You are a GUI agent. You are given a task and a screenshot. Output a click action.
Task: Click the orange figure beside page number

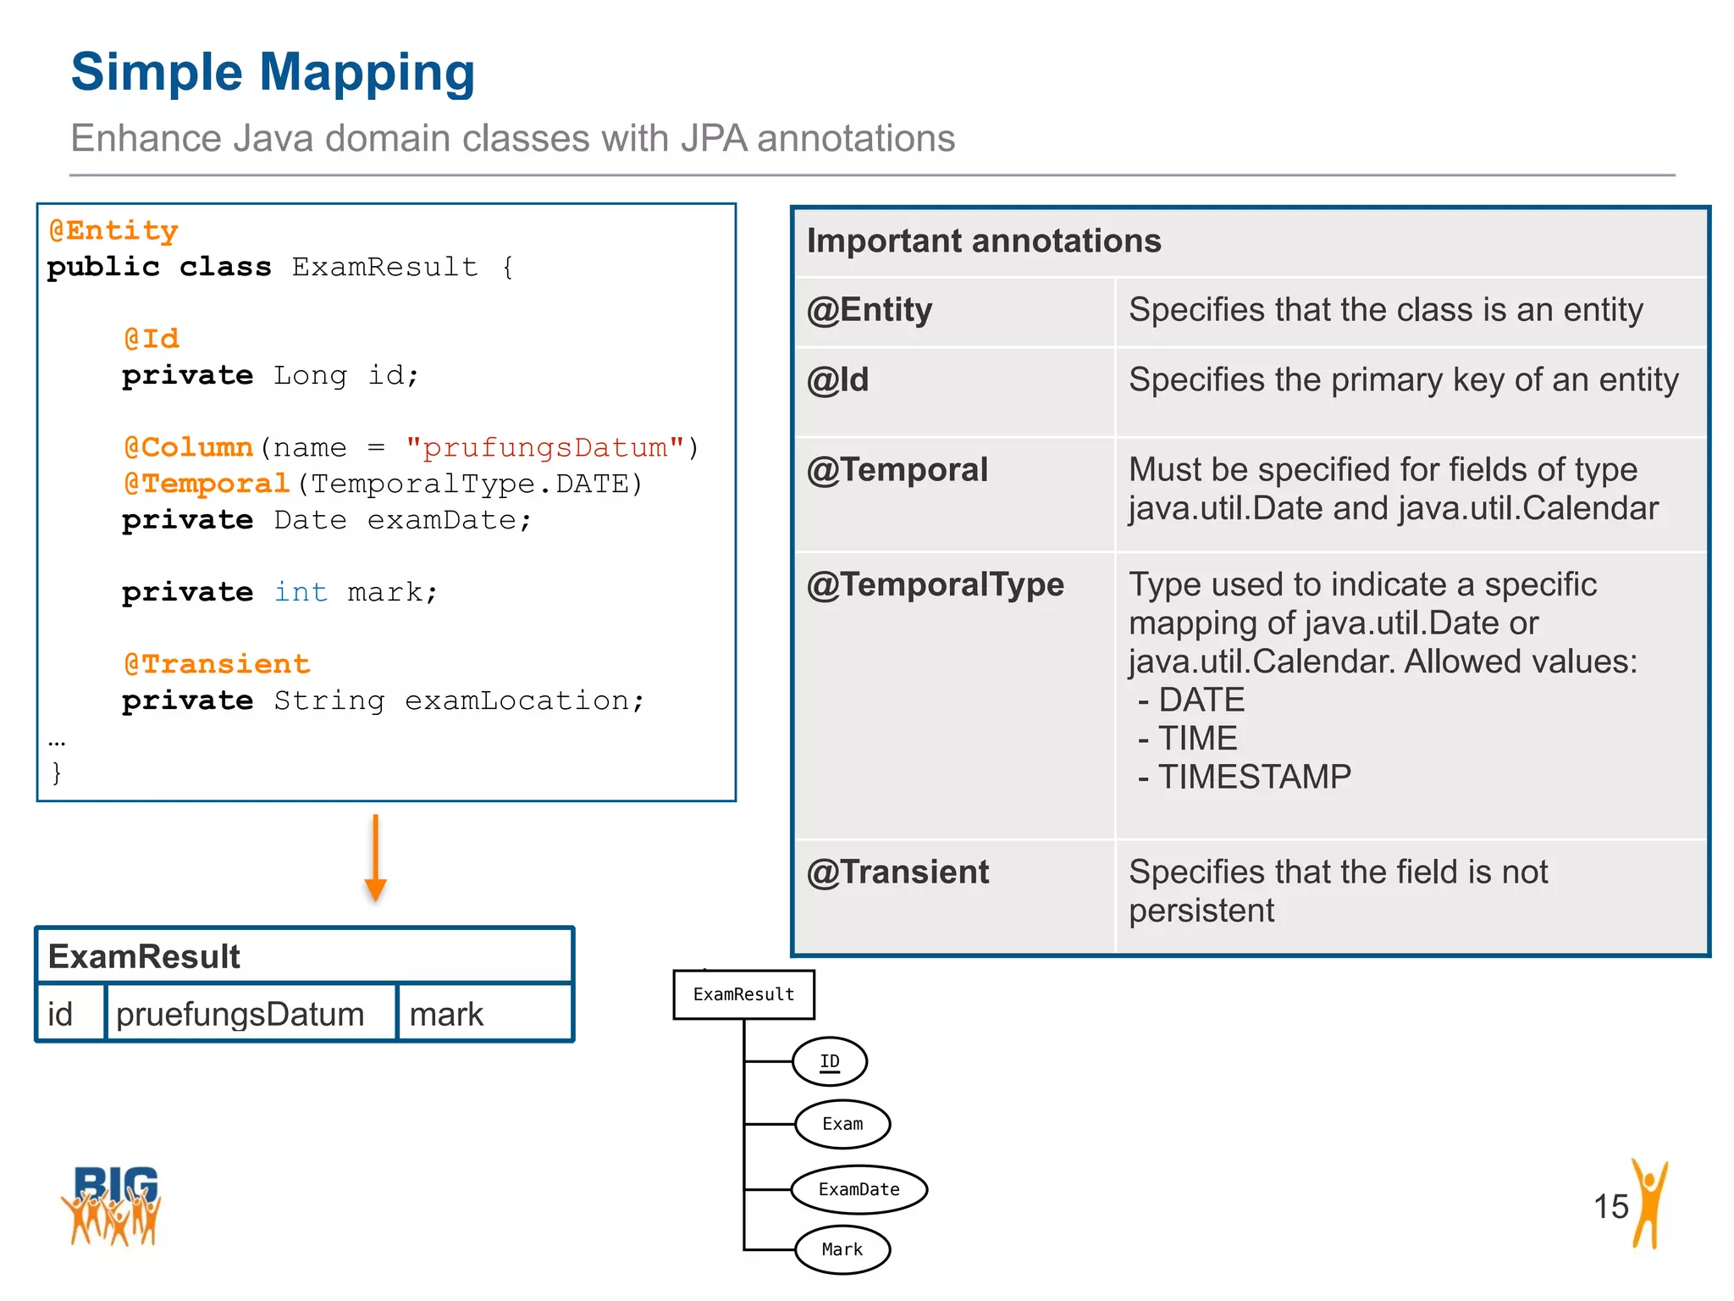click(x=1649, y=1204)
